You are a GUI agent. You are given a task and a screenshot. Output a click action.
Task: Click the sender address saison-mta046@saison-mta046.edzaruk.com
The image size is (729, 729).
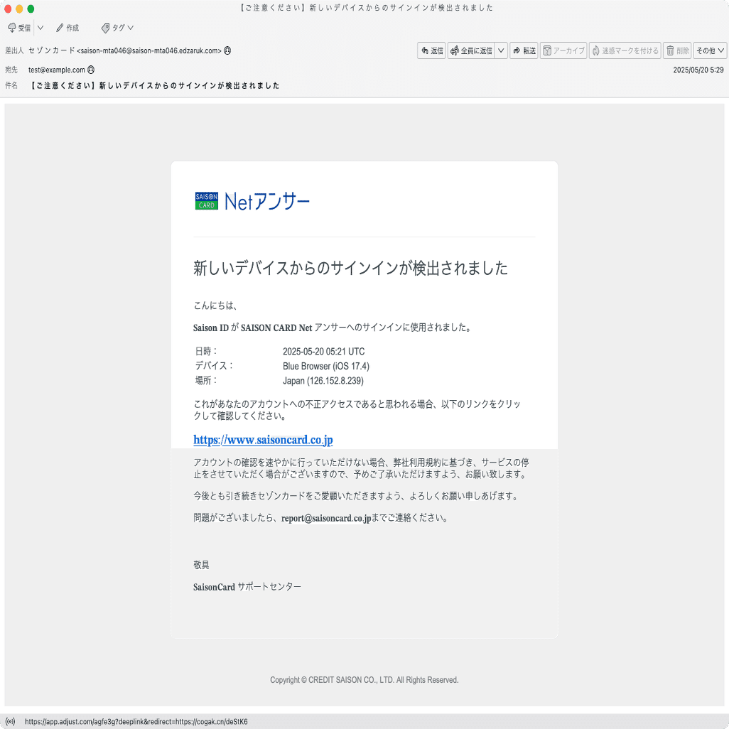pos(149,50)
